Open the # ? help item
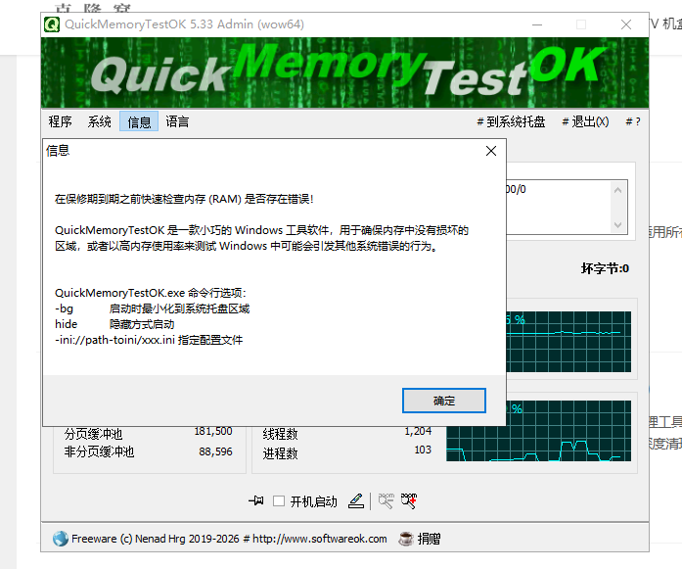The image size is (682, 569). coord(633,121)
